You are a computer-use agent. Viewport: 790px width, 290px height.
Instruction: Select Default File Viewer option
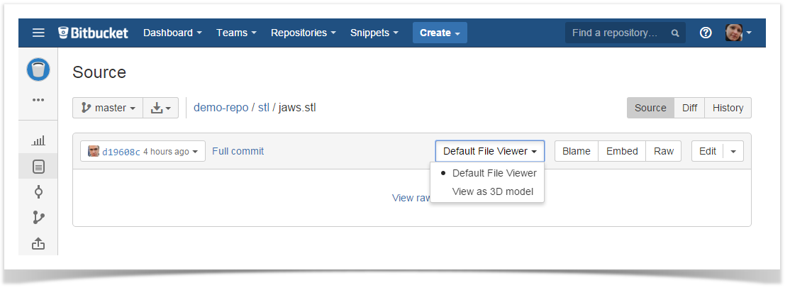click(494, 173)
